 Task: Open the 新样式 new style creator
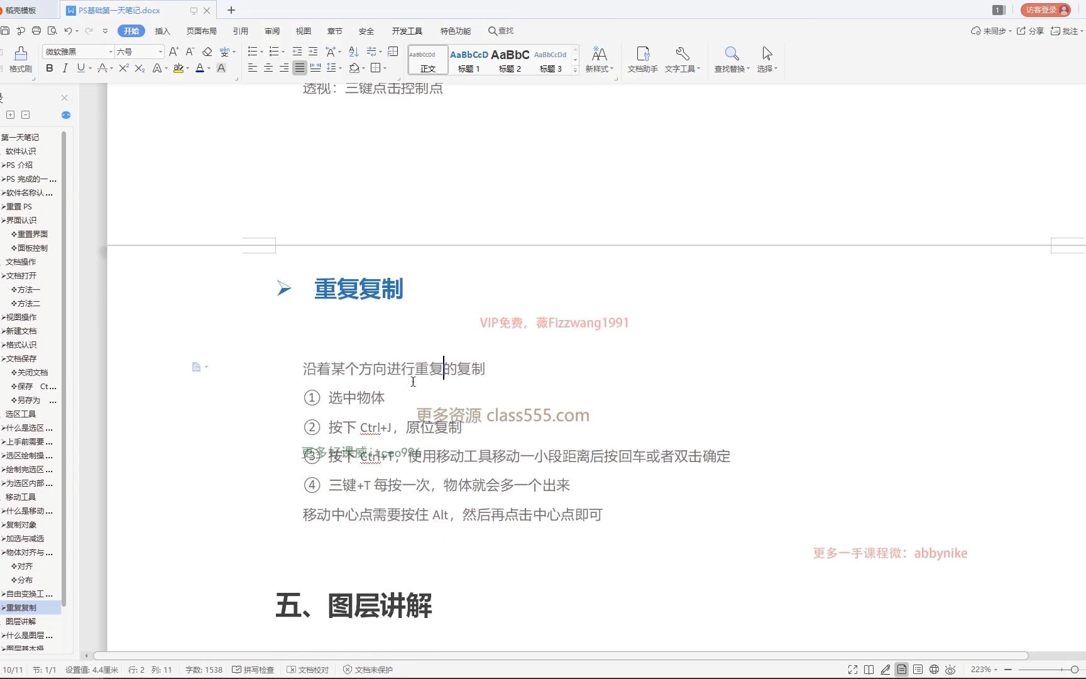[x=599, y=60]
